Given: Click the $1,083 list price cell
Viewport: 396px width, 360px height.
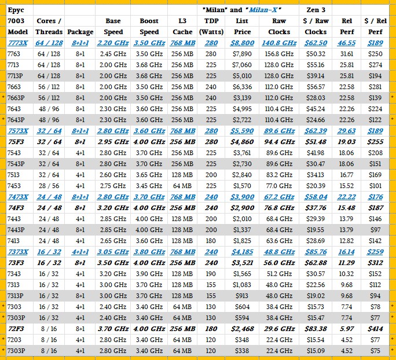Looking at the screenshot, I should tap(242, 285).
